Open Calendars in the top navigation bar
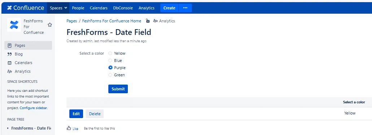 click(99, 8)
